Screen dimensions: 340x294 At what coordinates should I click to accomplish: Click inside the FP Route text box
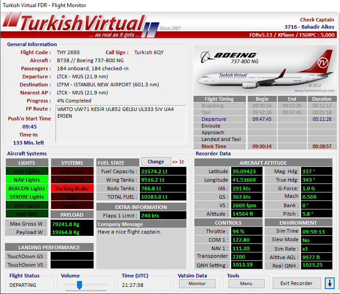tap(121, 124)
